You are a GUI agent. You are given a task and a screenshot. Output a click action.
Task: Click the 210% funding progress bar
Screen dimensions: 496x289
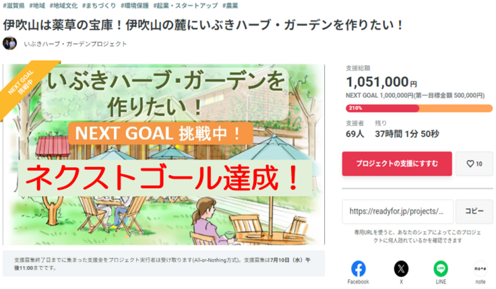(x=418, y=108)
